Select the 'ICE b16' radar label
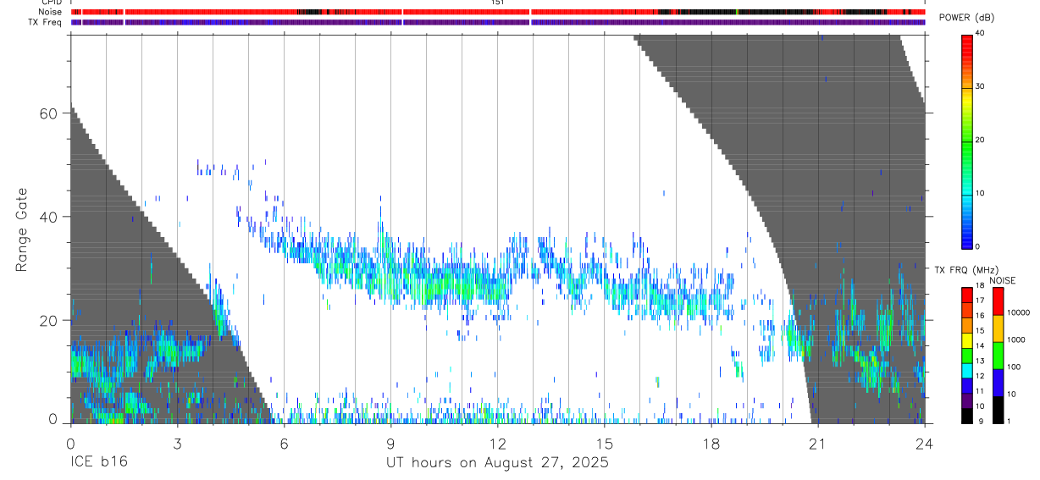1040x480 pixels. pyautogui.click(x=99, y=463)
